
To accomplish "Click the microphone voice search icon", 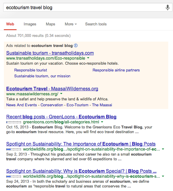I will coord(167,8).
